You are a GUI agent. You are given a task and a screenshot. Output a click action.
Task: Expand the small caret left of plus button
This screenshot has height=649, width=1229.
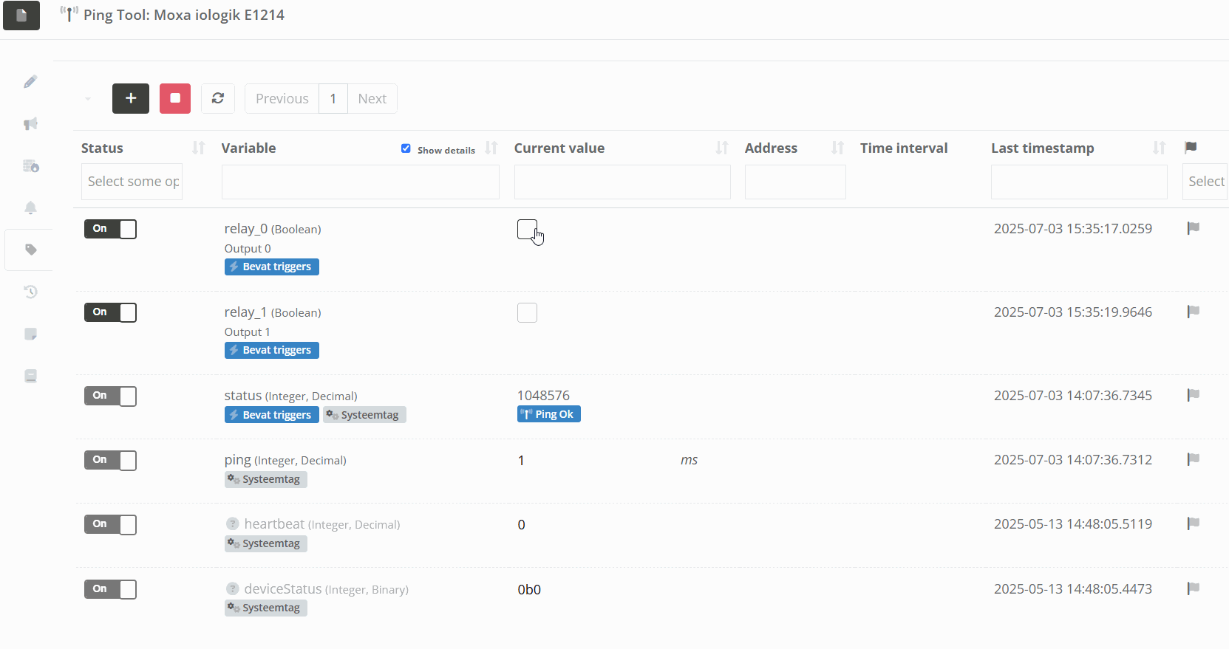tap(88, 99)
